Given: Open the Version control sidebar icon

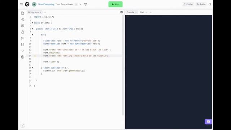Looking at the screenshot, I should (x=22, y=19).
